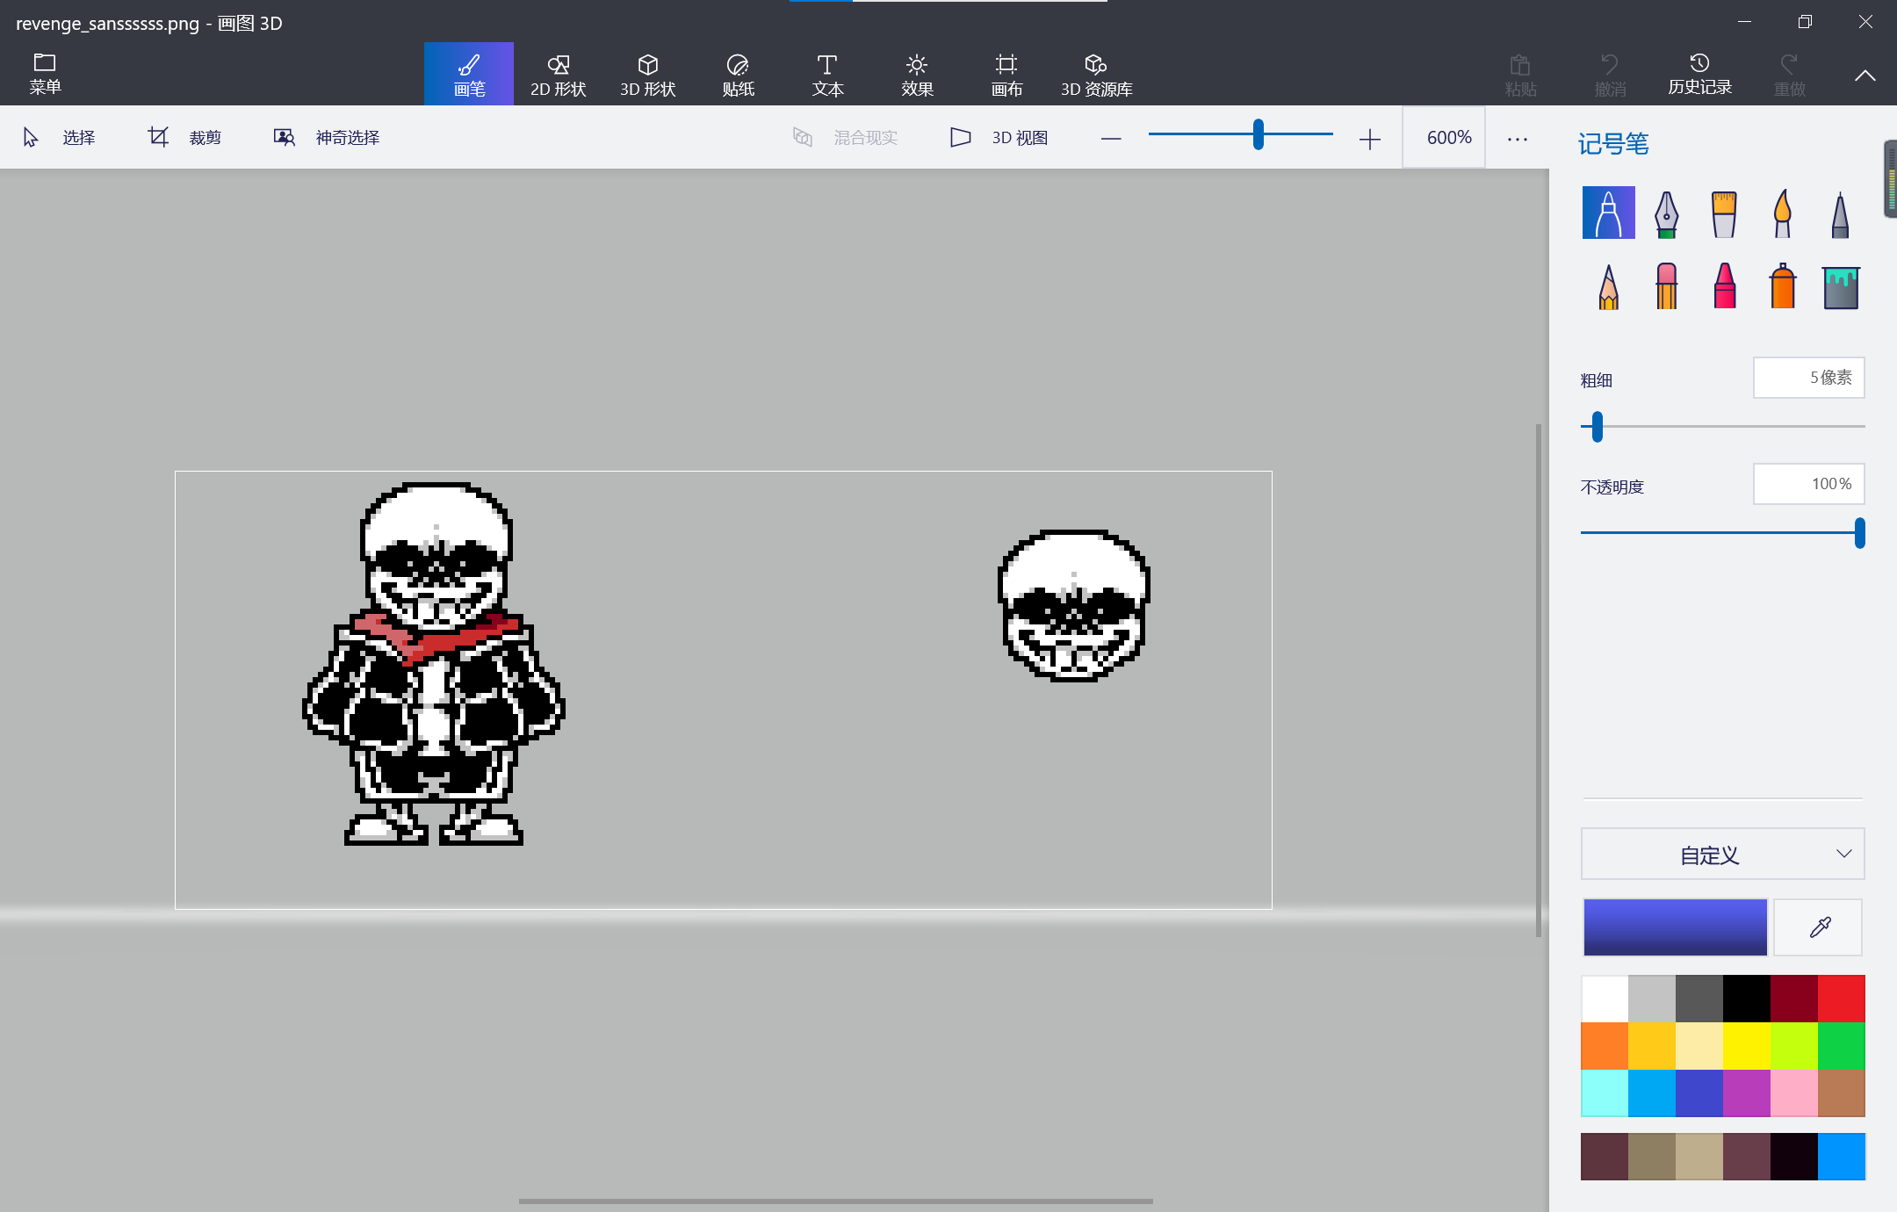Open the 画布 canvas tab

pyautogui.click(x=1006, y=75)
